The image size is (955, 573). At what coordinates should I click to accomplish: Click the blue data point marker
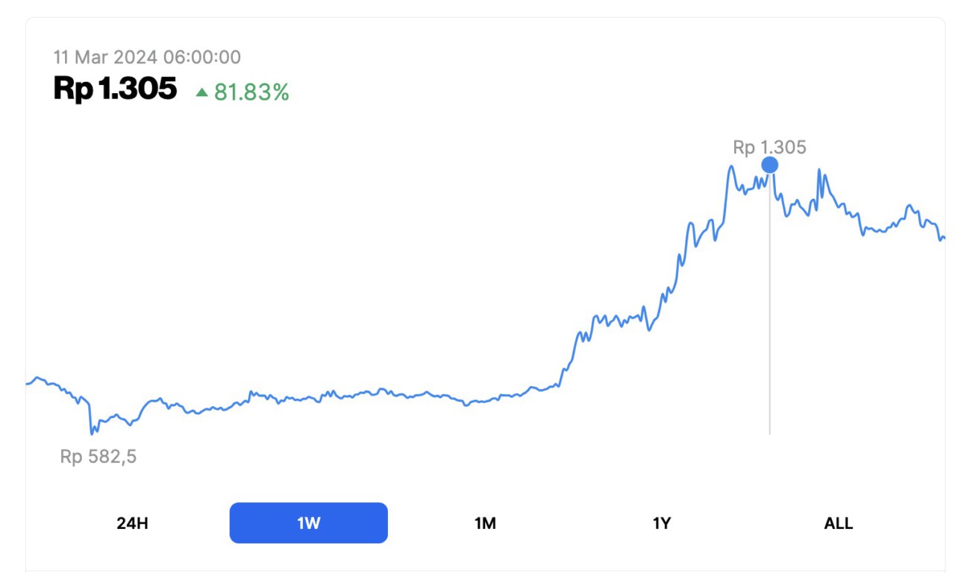pos(769,165)
